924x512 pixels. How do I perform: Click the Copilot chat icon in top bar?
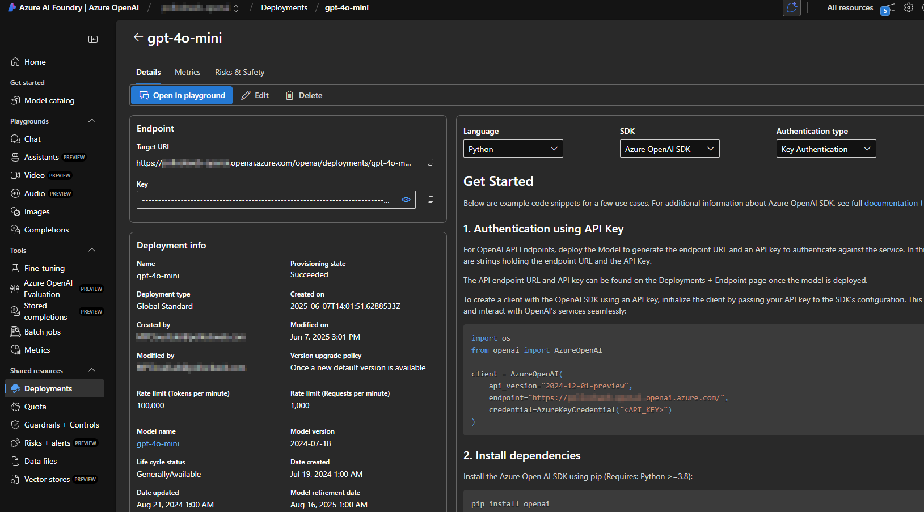click(792, 7)
